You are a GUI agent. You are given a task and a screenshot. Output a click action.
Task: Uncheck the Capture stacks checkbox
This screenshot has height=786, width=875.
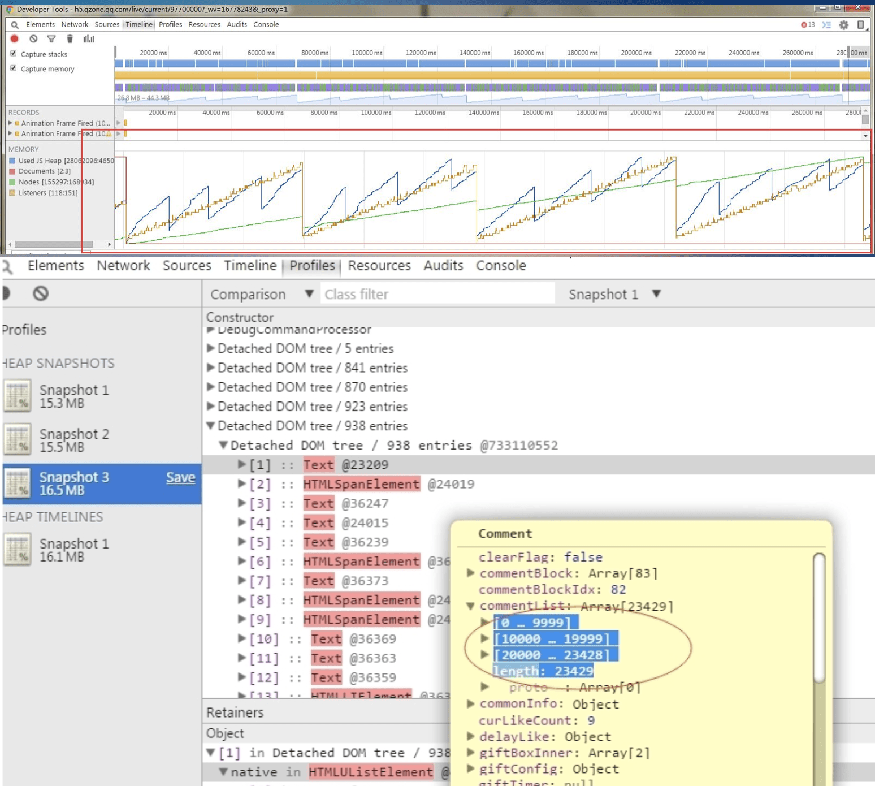tap(14, 54)
